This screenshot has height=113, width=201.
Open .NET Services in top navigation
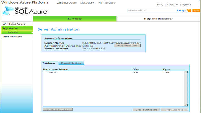(106, 3)
